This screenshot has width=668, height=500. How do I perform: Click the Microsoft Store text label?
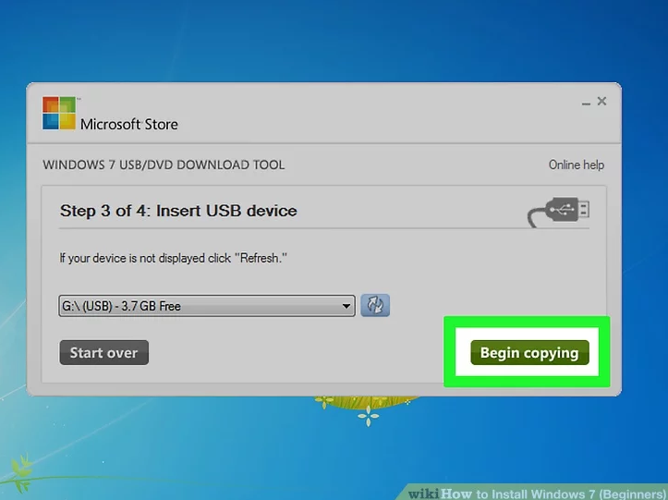click(129, 124)
